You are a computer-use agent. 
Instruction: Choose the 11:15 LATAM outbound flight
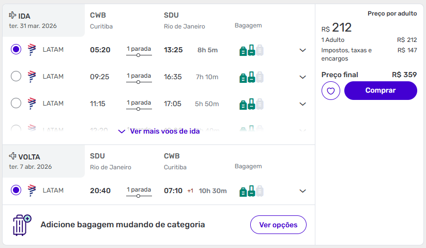(16, 104)
